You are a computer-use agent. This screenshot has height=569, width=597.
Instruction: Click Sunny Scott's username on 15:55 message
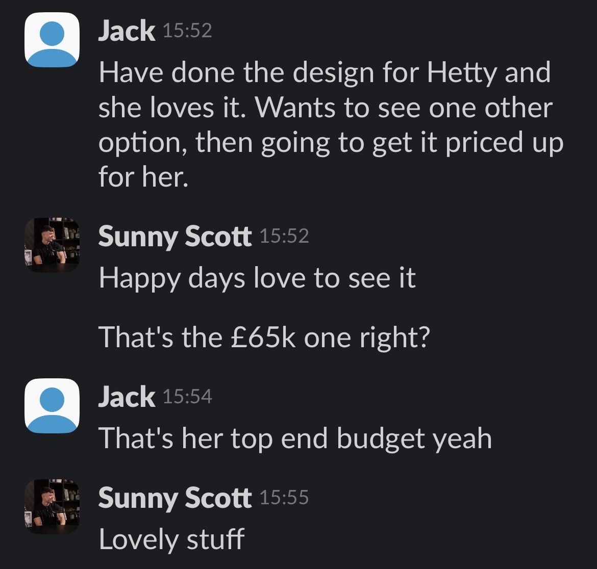(175, 498)
